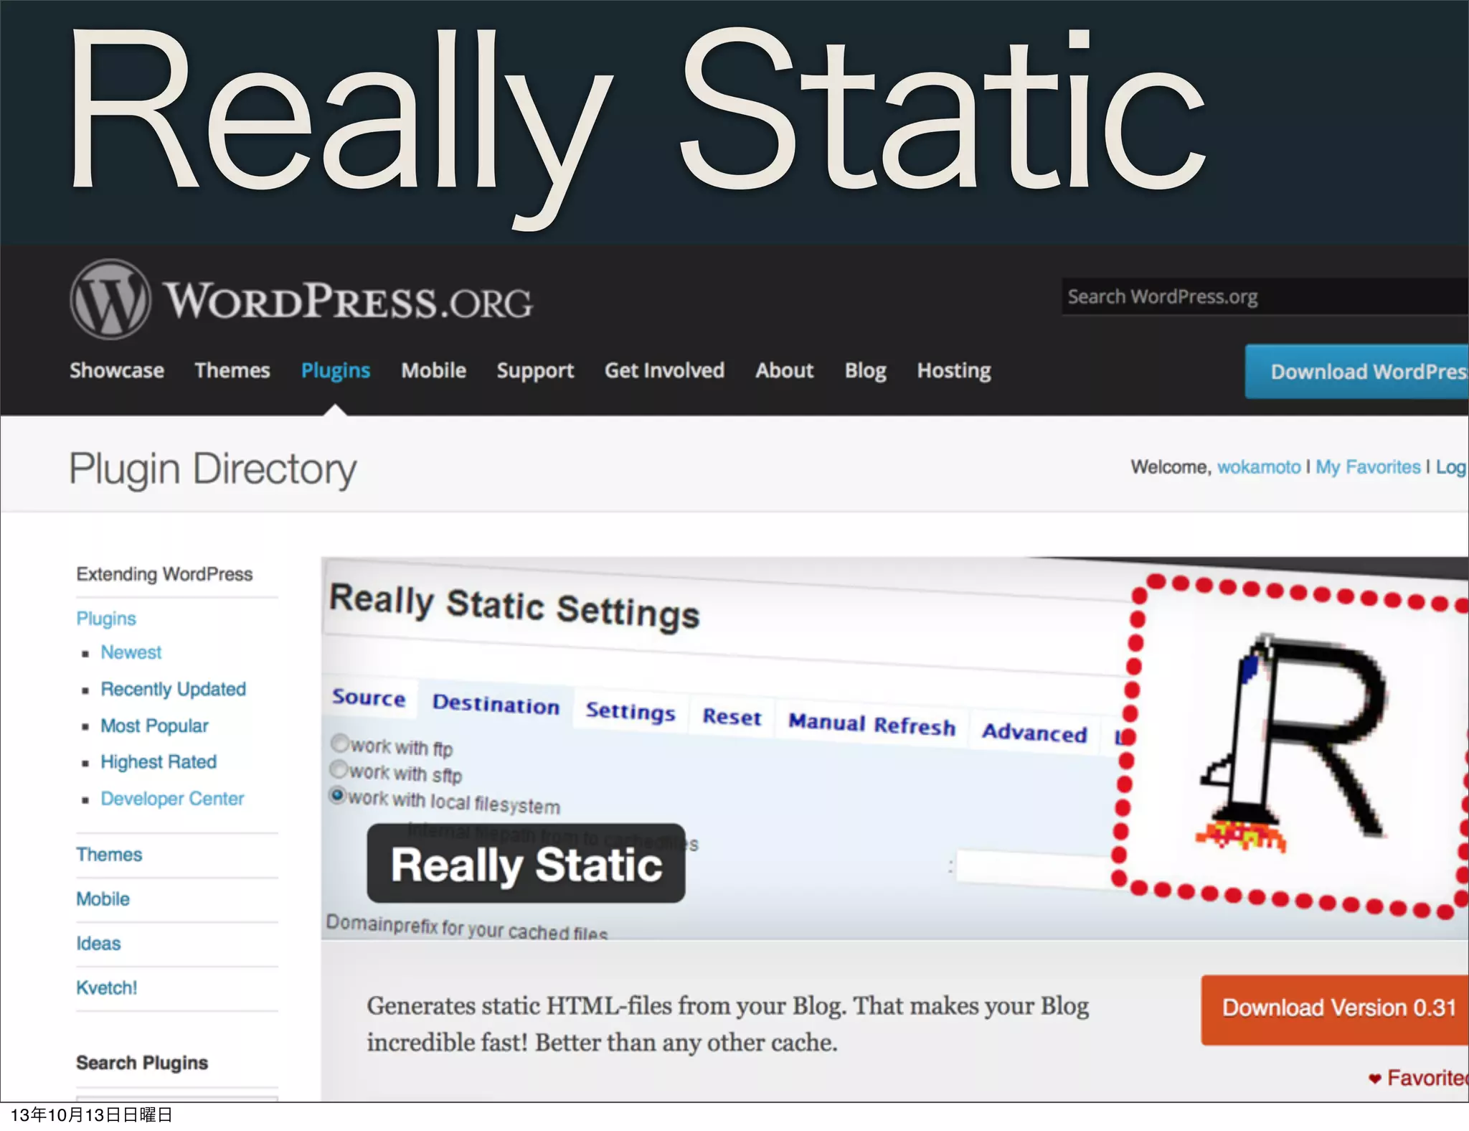Click the WordPress logo icon
The height and width of the screenshot is (1131, 1469).
110,299
